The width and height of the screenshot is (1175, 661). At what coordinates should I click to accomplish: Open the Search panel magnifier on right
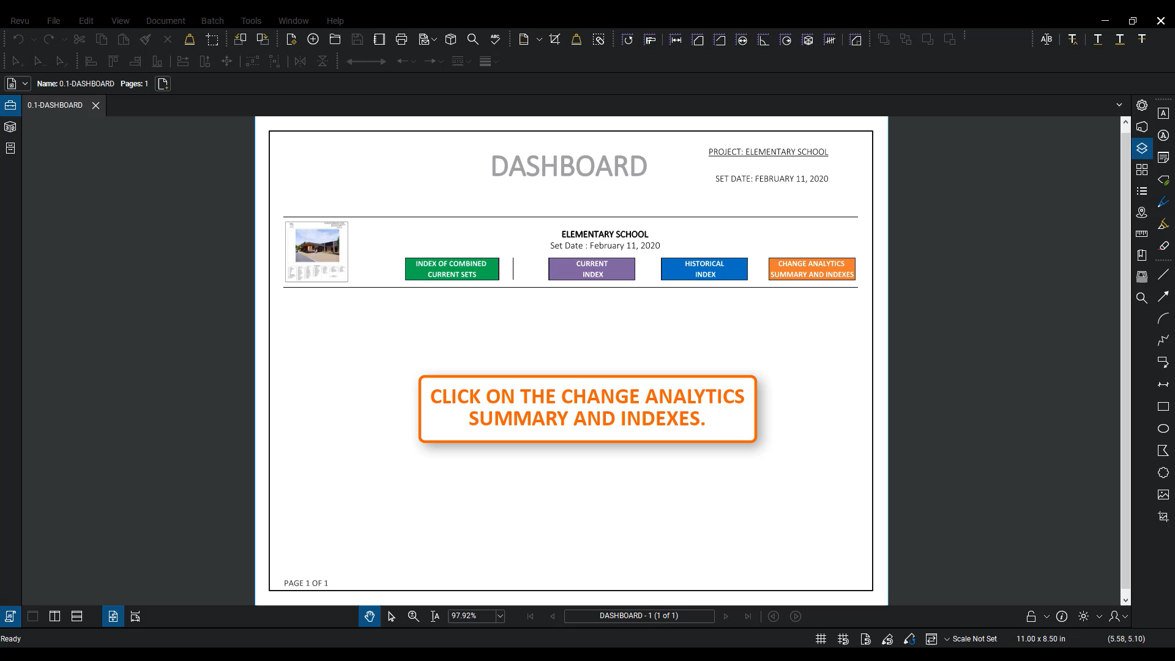(x=1142, y=298)
